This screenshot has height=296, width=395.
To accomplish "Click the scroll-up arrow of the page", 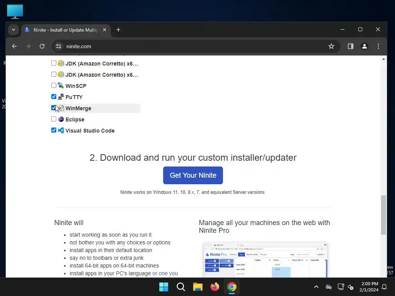I will pos(383,59).
